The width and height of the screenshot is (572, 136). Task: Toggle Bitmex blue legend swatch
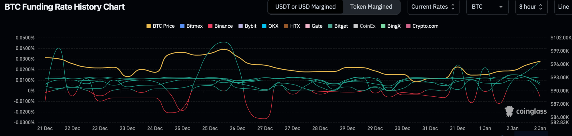click(x=182, y=26)
